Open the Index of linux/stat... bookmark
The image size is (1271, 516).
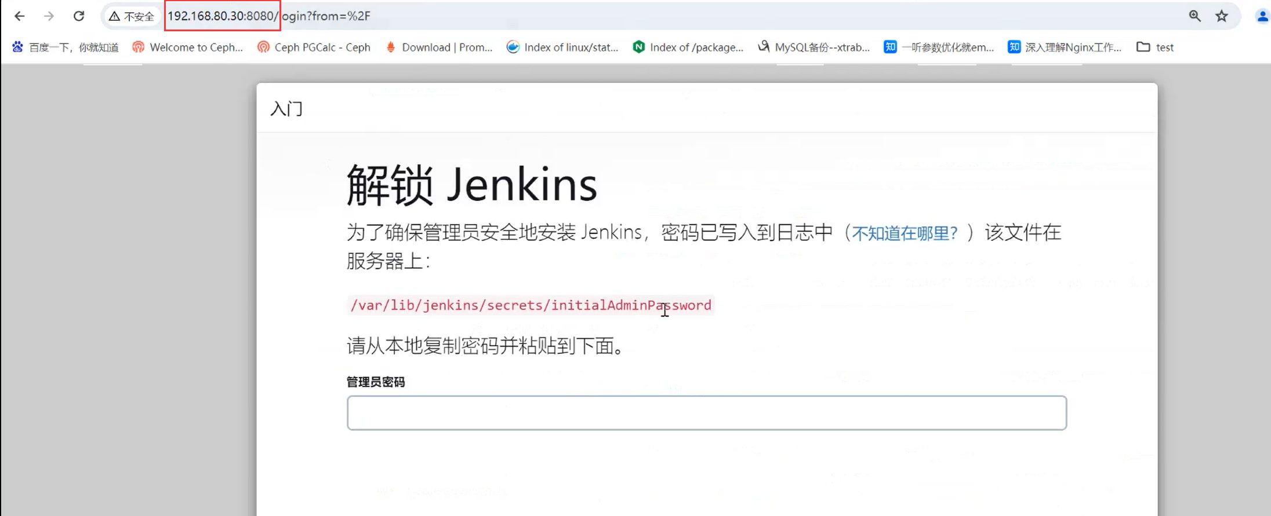click(x=562, y=47)
